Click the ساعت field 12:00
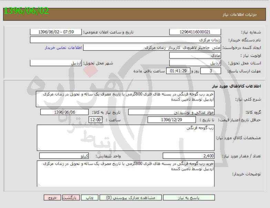 pyautogui.click(x=96, y=120)
